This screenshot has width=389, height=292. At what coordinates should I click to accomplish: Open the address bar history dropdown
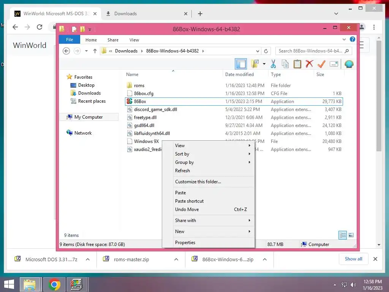tap(258, 51)
